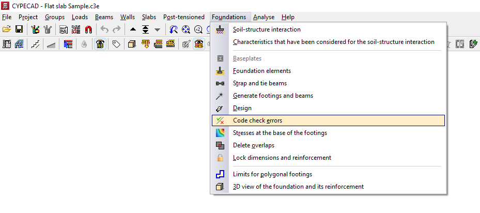Click the tag label icon

tap(116, 44)
